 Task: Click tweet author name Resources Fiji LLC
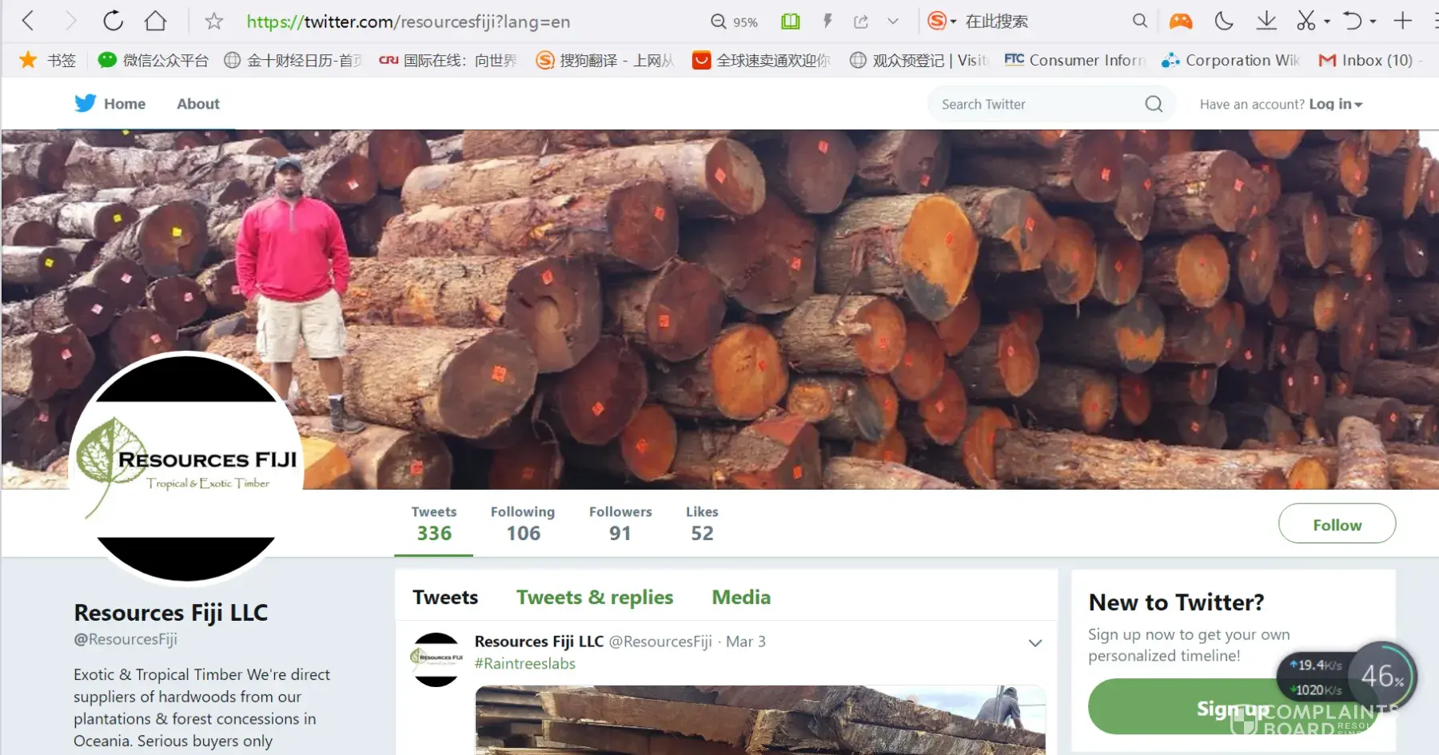pyautogui.click(x=539, y=642)
